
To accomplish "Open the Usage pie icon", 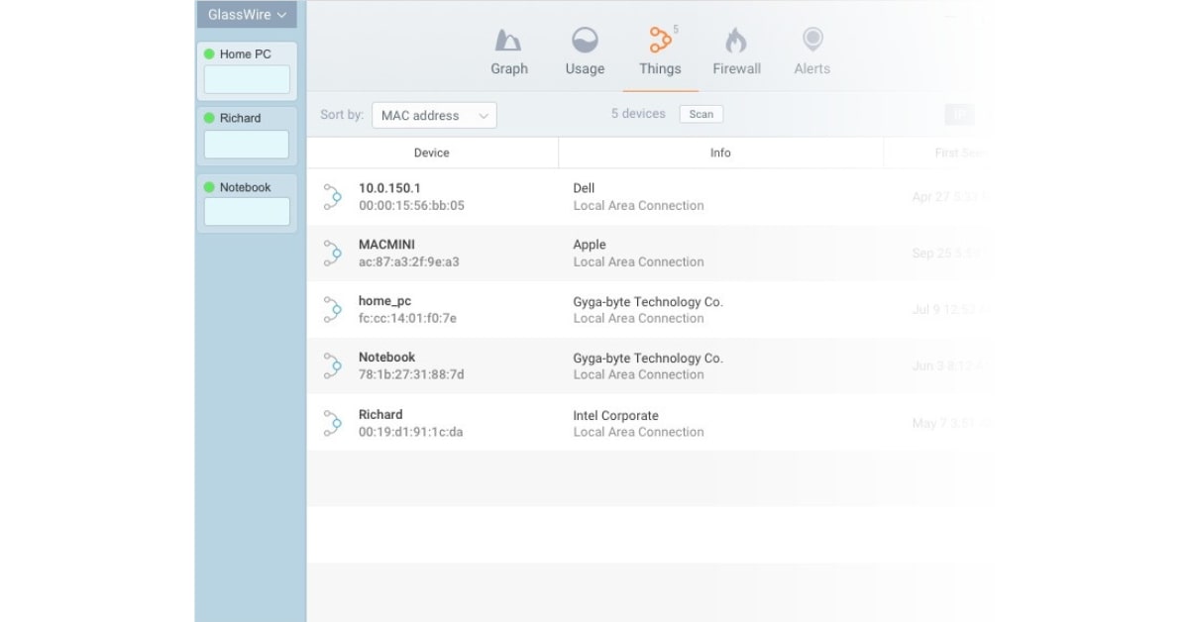I will [x=585, y=42].
